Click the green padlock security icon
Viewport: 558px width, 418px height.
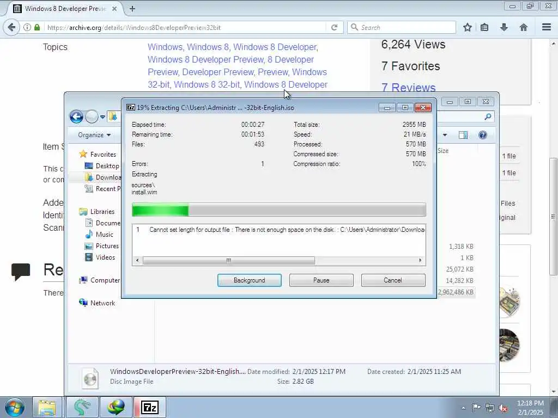pyautogui.click(x=37, y=27)
